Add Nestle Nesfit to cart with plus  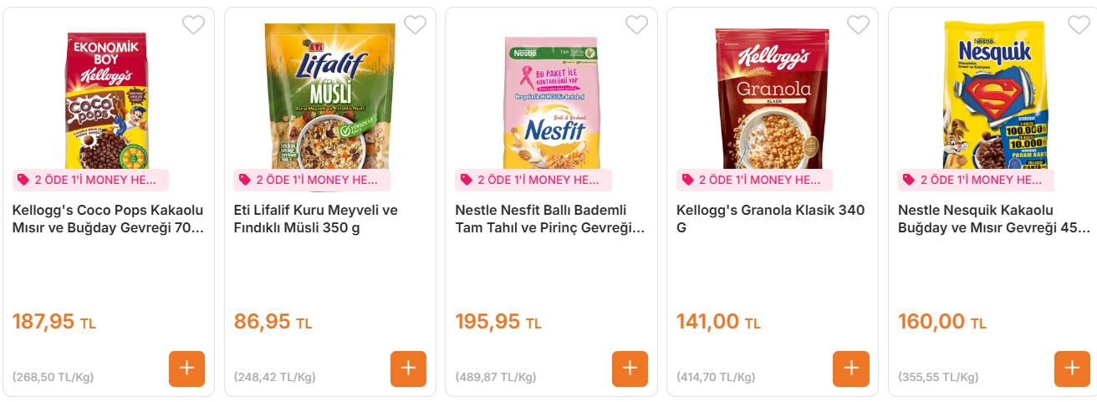(630, 369)
